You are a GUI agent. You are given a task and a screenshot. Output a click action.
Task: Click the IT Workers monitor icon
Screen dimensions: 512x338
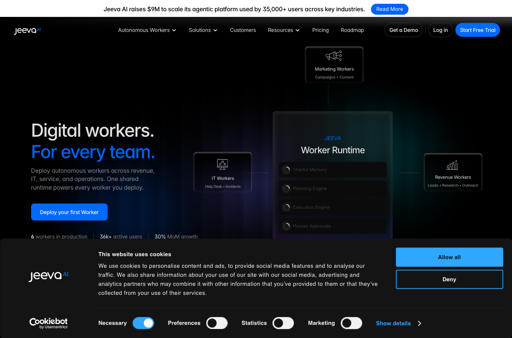[222, 164]
